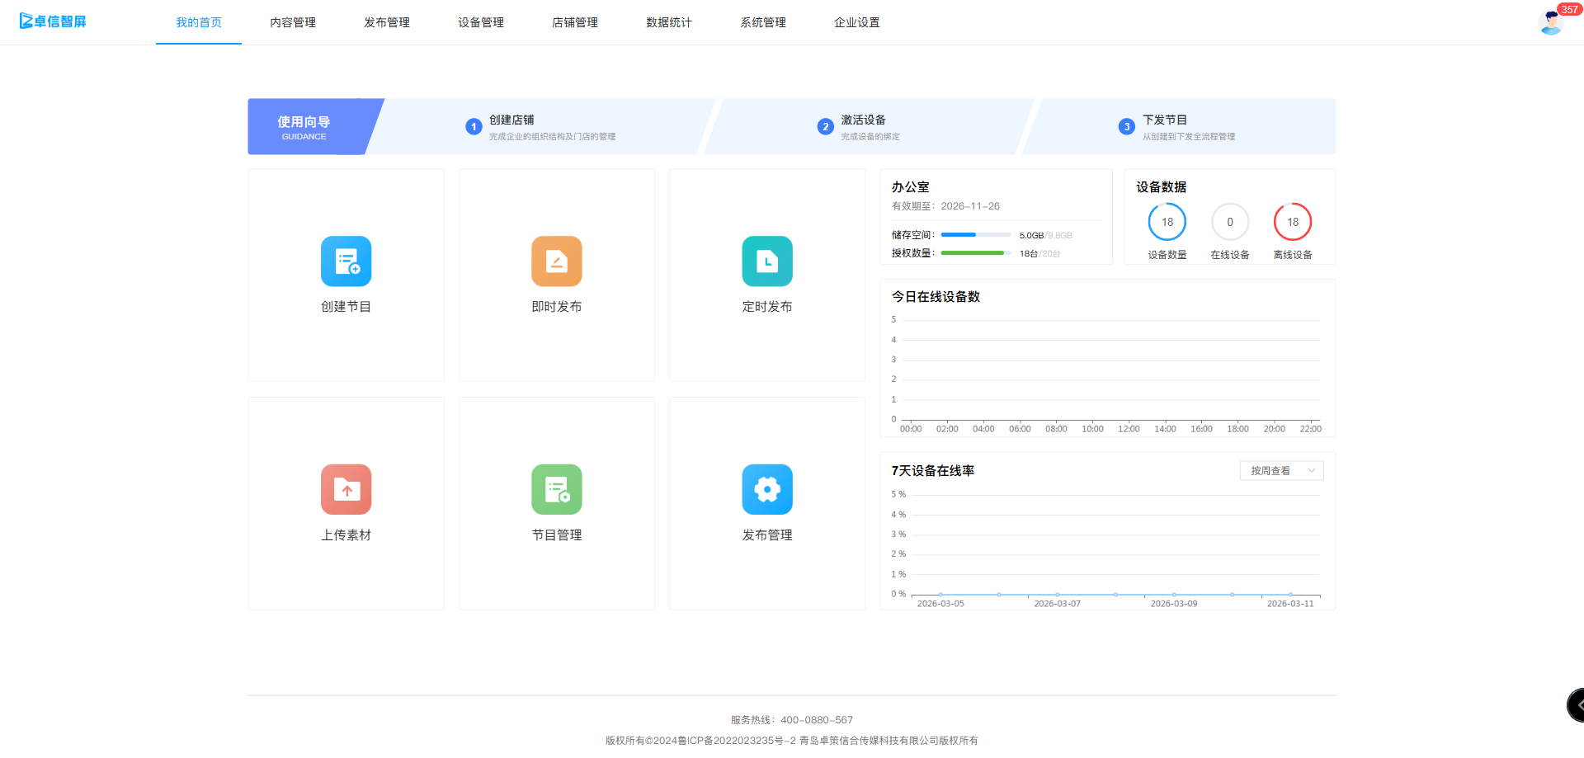Open the 内容管理 menu
Viewport: 1584px width, 758px height.
tap(293, 22)
